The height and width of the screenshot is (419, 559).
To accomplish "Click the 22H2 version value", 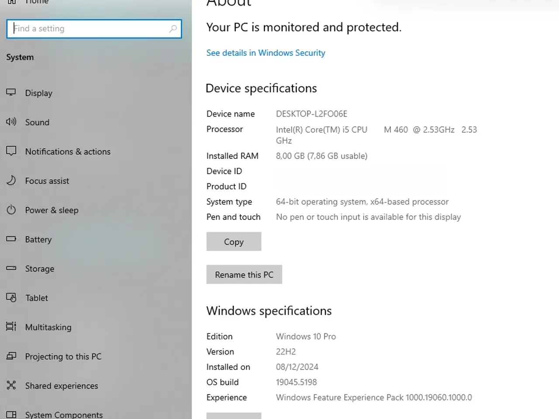I will point(286,352).
